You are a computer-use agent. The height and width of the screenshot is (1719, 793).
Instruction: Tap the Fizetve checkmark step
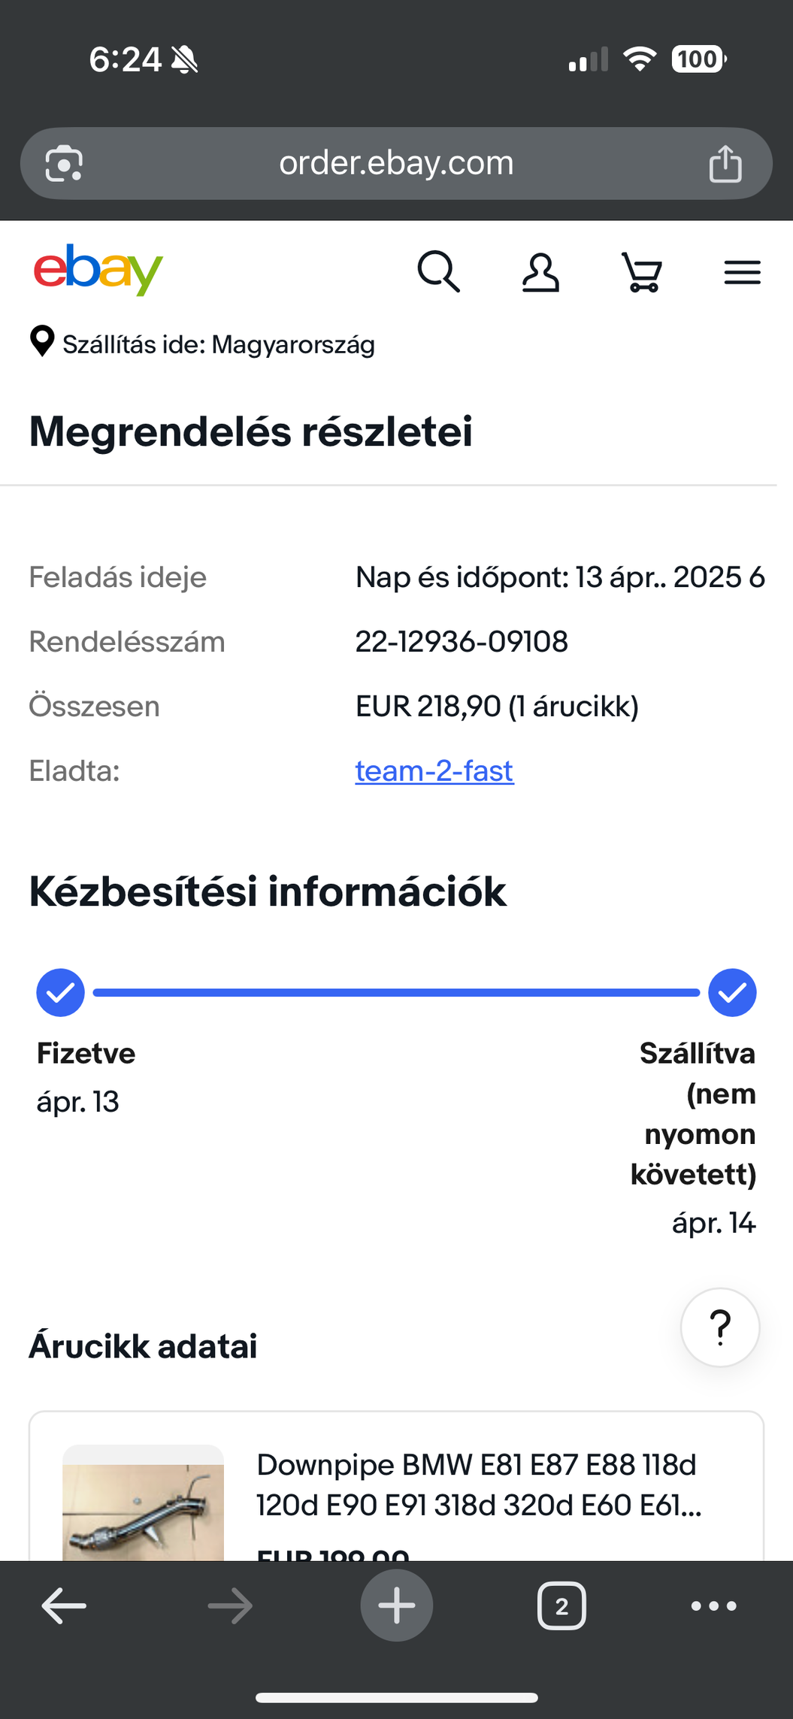click(60, 992)
